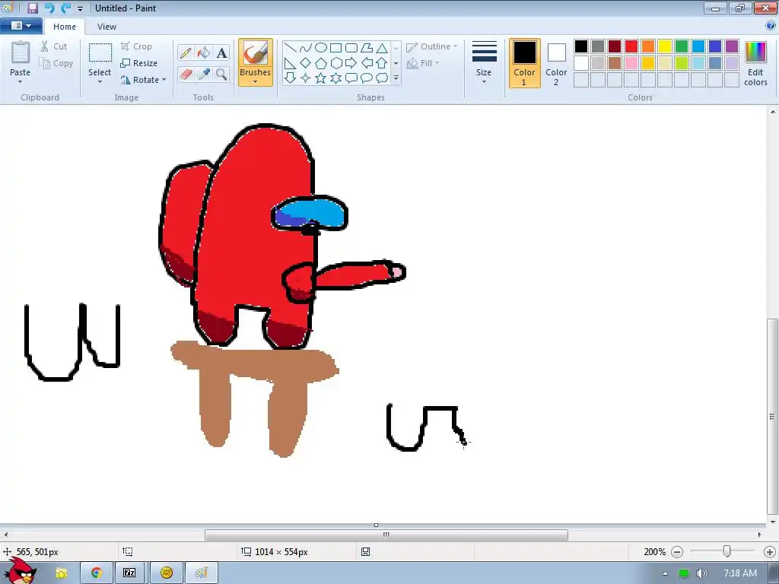Choose the Pentagon shape
The image size is (779, 584).
(x=321, y=63)
